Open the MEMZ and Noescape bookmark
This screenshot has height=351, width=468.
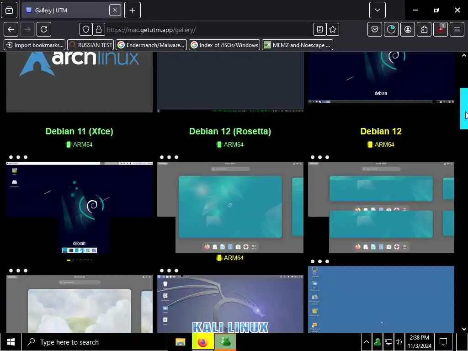(x=298, y=45)
